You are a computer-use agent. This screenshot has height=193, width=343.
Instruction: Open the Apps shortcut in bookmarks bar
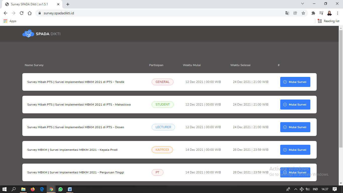tap(10, 21)
